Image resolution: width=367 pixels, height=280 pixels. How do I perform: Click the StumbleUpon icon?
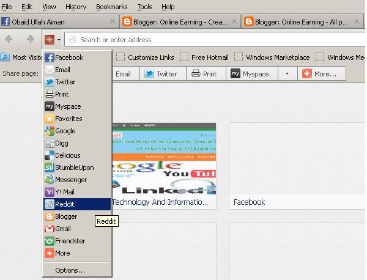50,168
